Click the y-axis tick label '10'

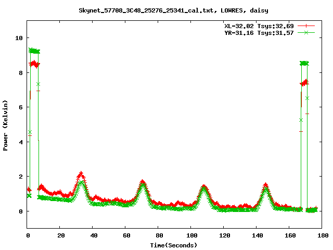[x=19, y=38]
